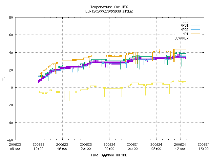The width and height of the screenshot is (210, 158).
Task: Click the y-axis value 80
Action: (11, 17)
